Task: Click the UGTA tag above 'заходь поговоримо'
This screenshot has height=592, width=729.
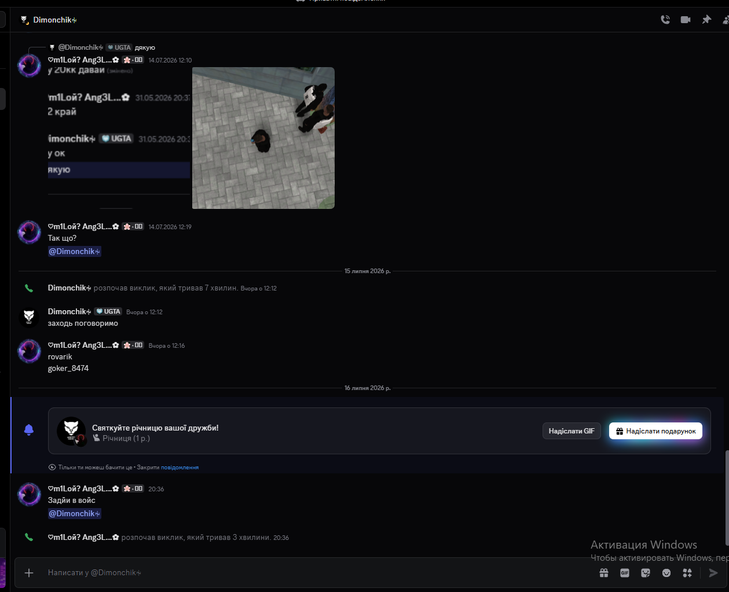Action: 108,311
